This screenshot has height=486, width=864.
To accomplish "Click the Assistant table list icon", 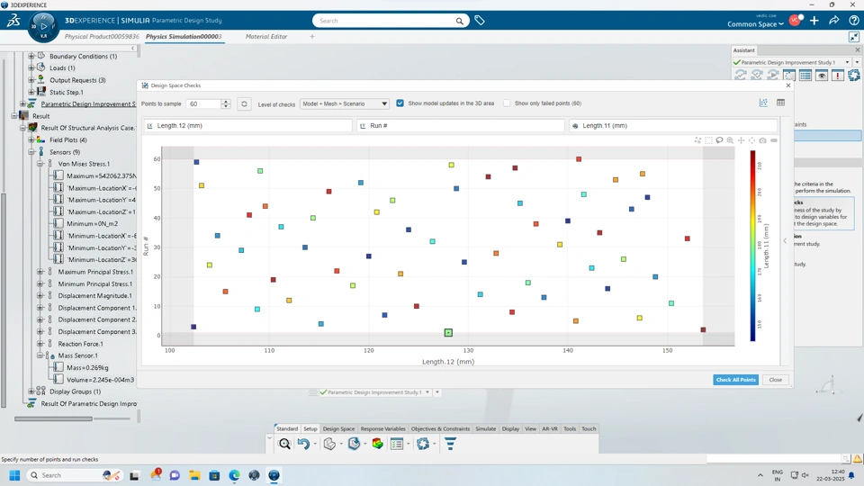I will pos(805,75).
